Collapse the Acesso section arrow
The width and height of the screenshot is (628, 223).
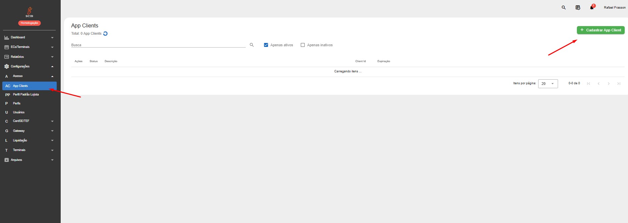pos(52,76)
